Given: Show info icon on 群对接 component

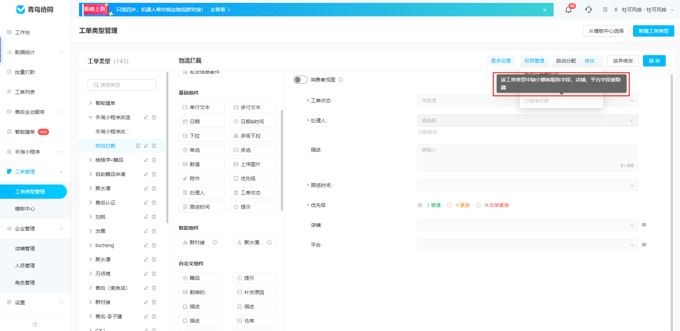Looking at the screenshot, I should tap(215, 242).
